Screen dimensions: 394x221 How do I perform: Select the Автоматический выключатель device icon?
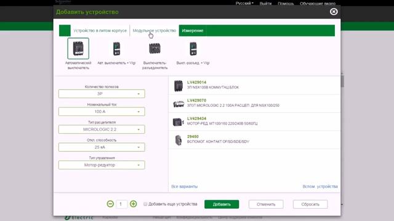78,48
